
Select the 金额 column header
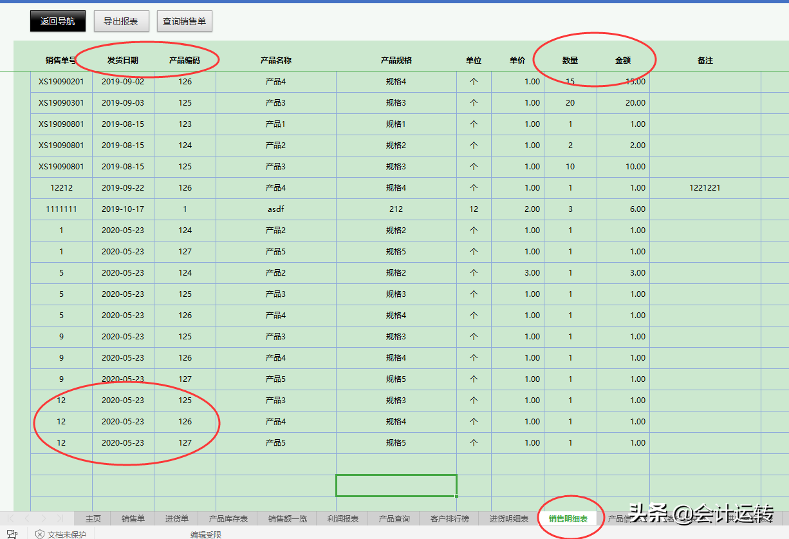pyautogui.click(x=623, y=61)
